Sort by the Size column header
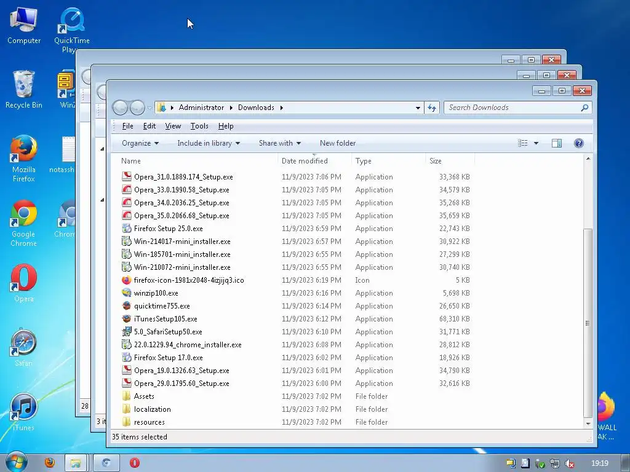The height and width of the screenshot is (472, 630). pos(450,161)
